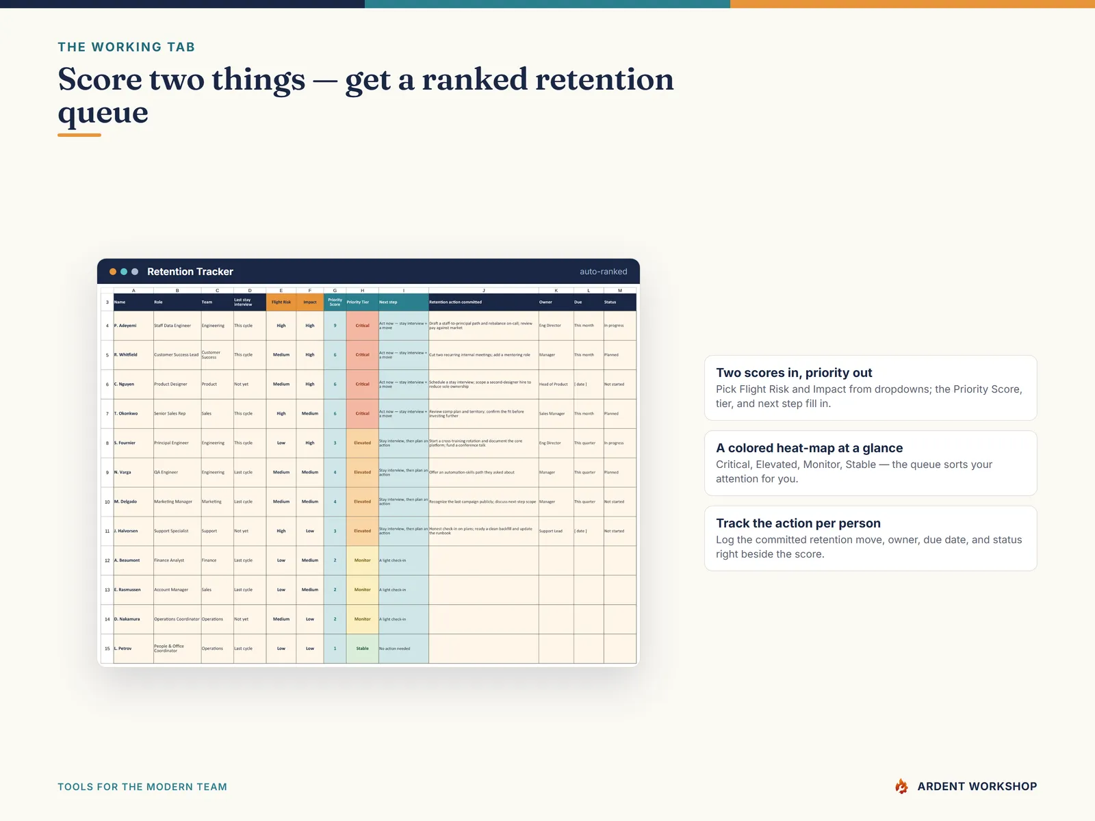Click the teal dot in the Retention Tracker title bar
This screenshot has height=821, width=1095.
click(124, 272)
